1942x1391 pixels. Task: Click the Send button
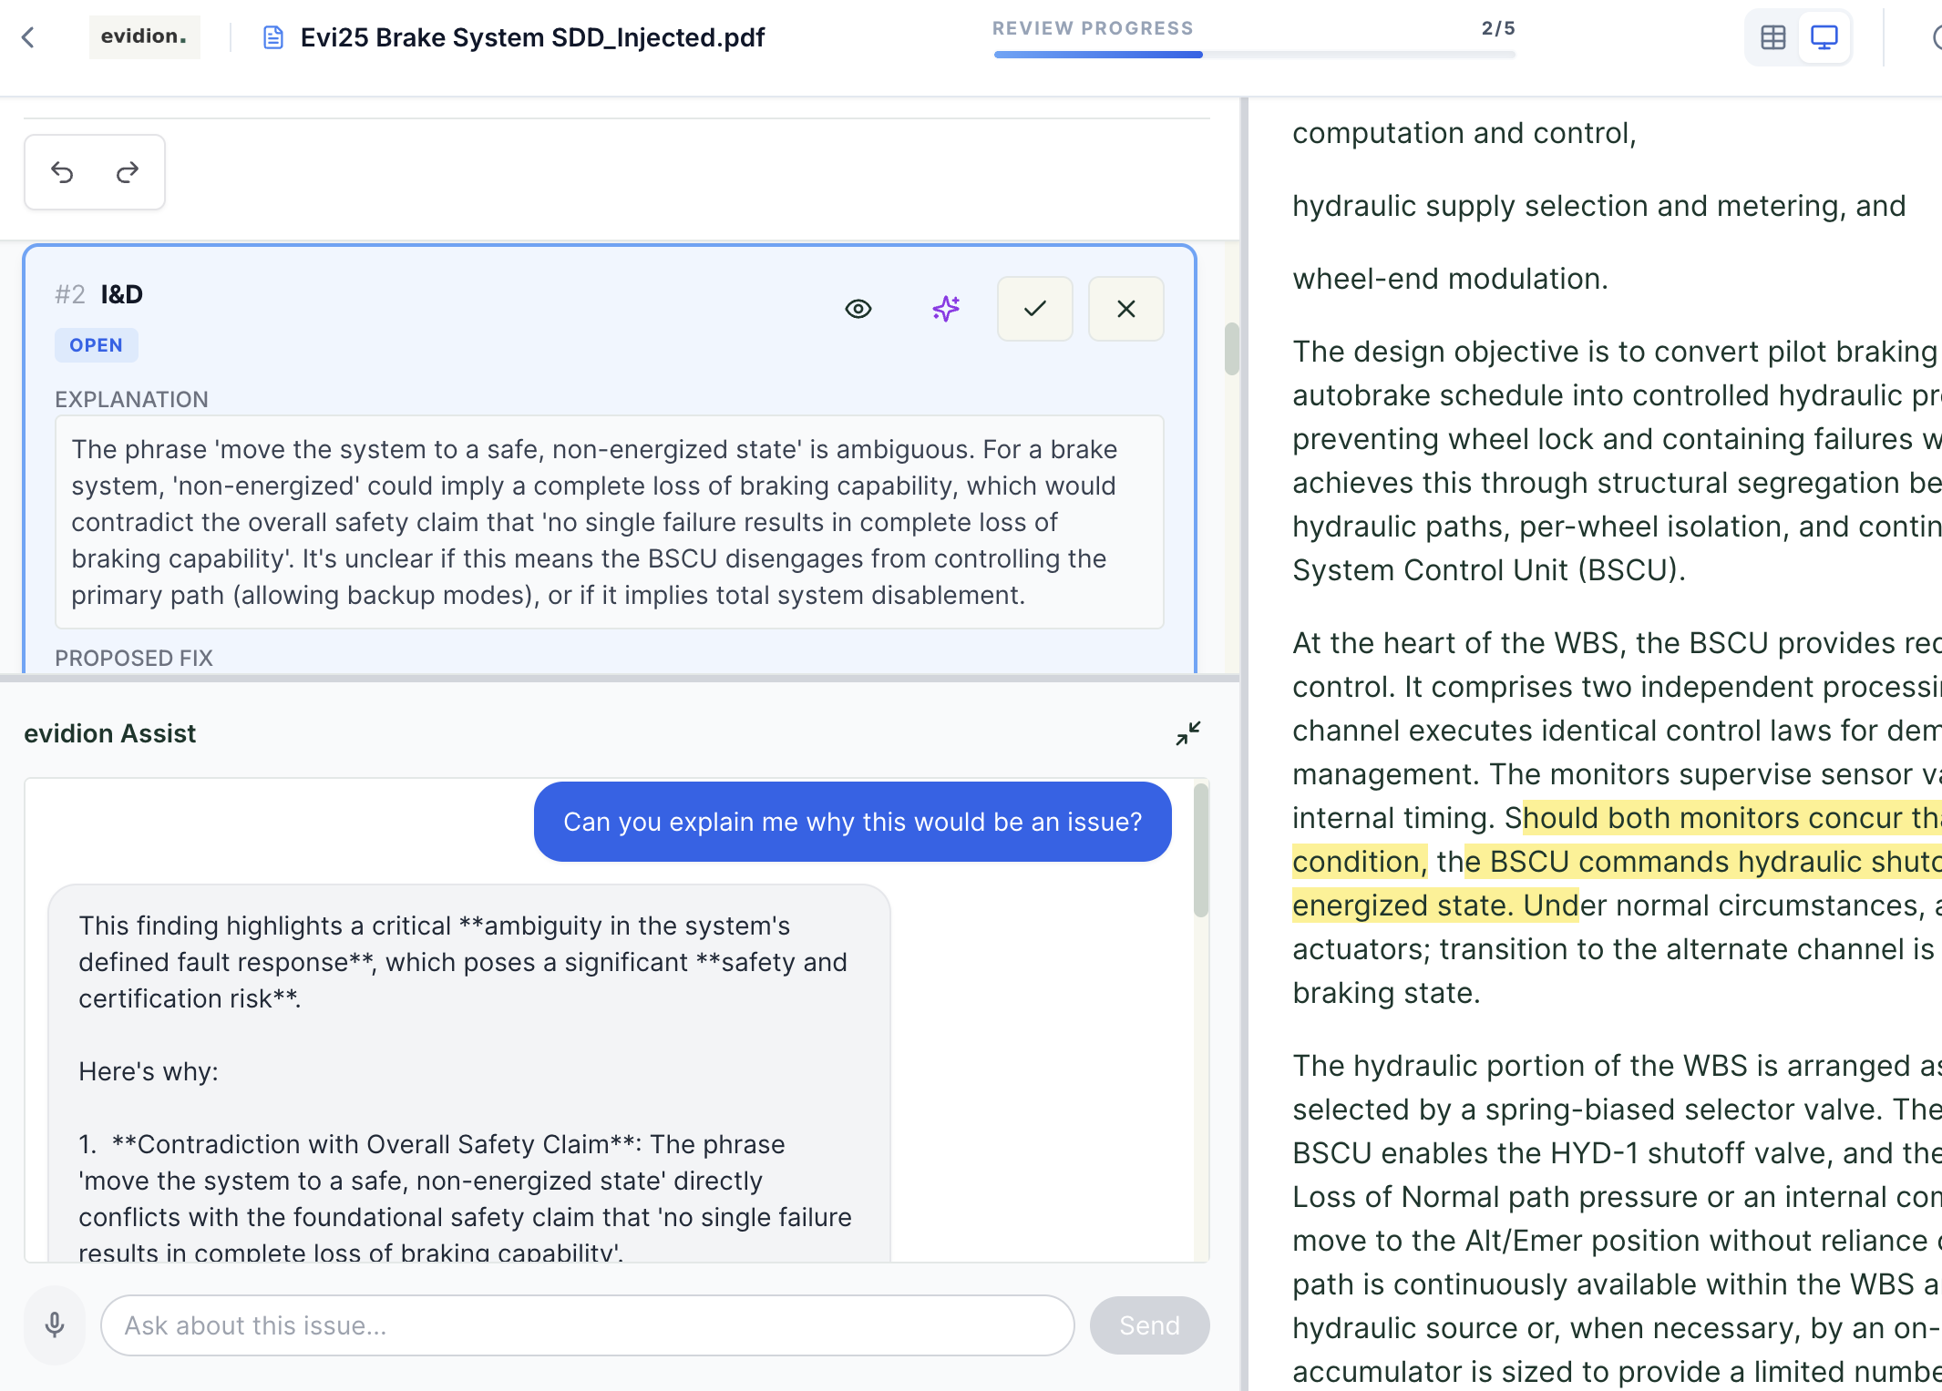tap(1149, 1325)
